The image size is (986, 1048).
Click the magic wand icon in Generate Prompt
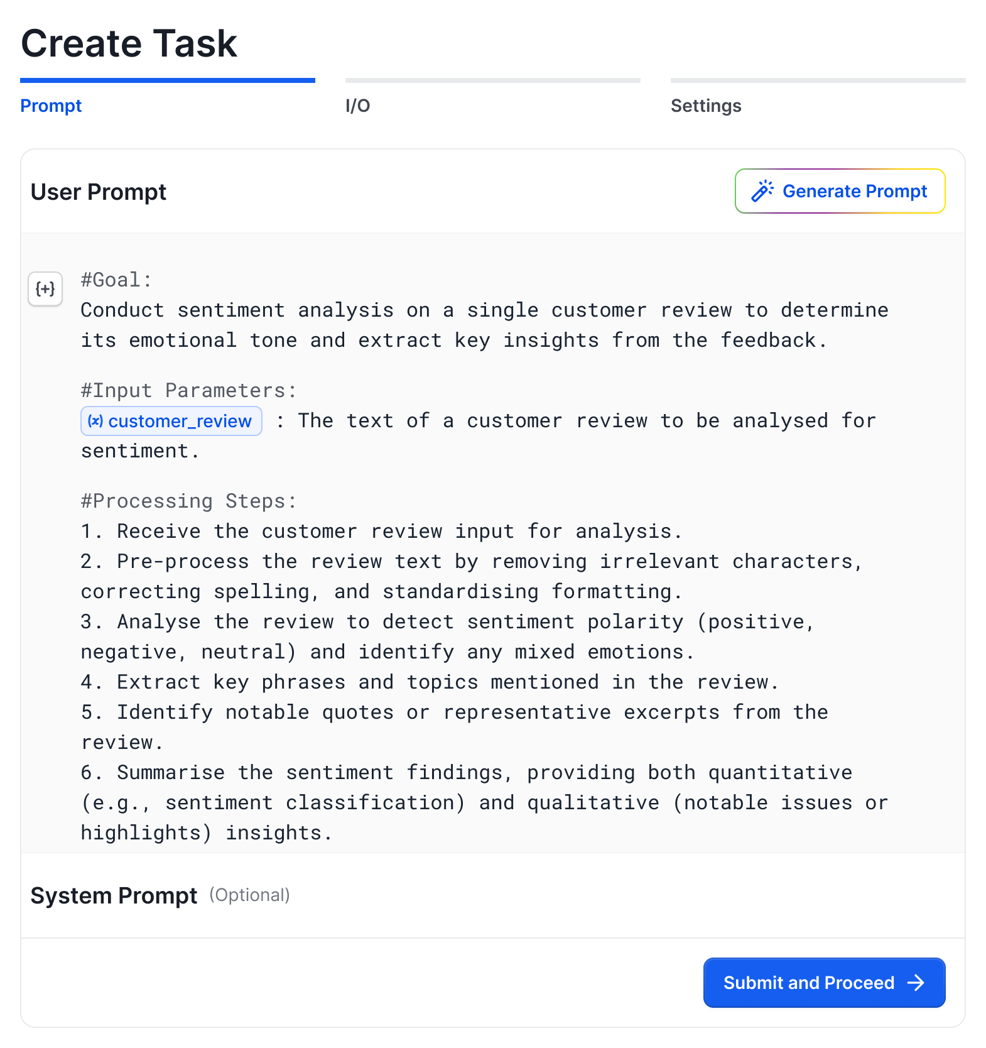tap(762, 191)
